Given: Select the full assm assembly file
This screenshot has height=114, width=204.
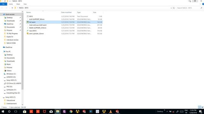Looking at the screenshot, I should [64, 22].
